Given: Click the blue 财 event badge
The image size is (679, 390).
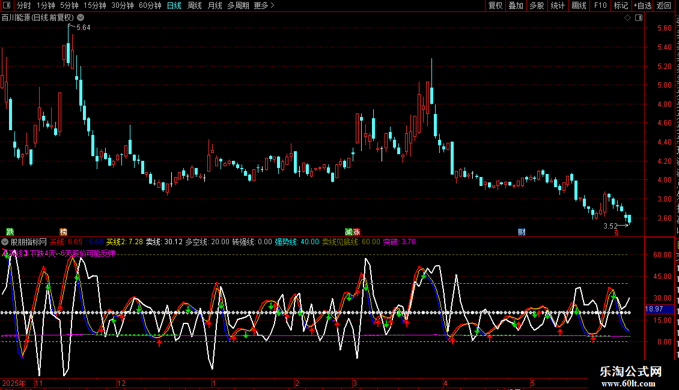Looking at the screenshot, I should click(x=522, y=232).
